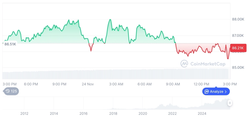This screenshot has height=117, width=251.
Task: Click the CoinMarketCap logo in Analyze button
Action: 207,92
